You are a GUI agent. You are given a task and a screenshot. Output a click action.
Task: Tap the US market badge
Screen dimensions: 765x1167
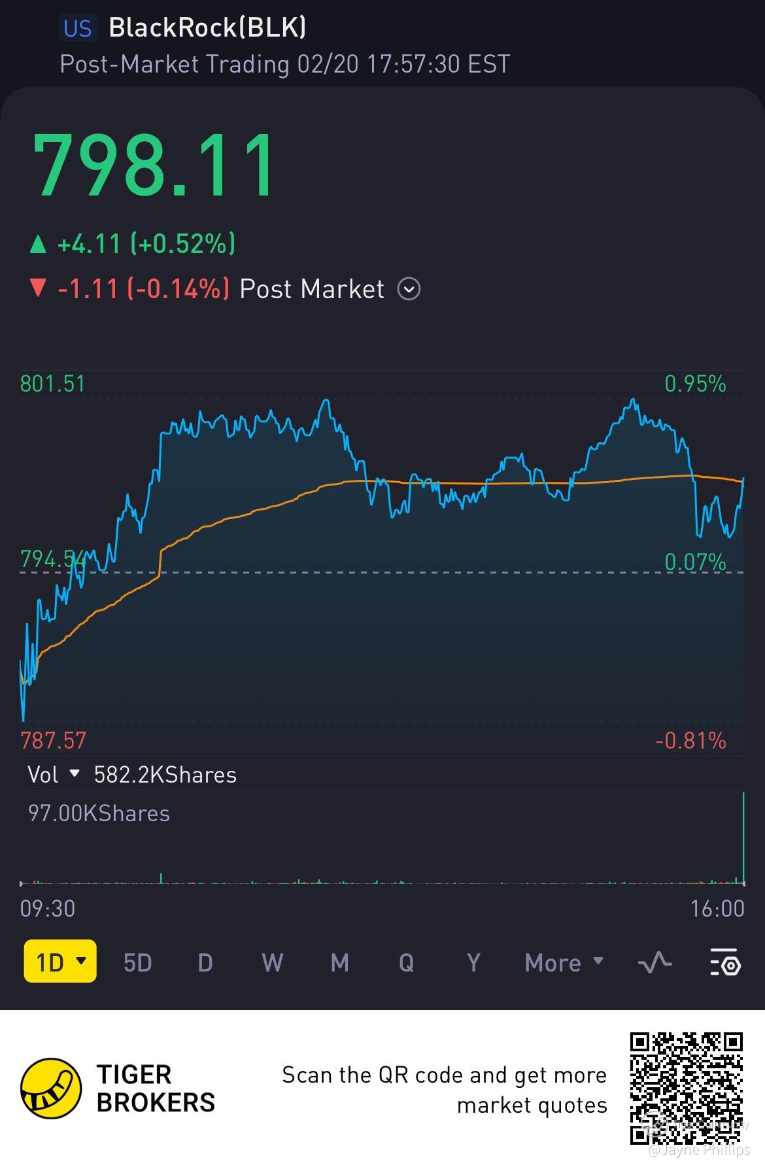click(x=78, y=28)
